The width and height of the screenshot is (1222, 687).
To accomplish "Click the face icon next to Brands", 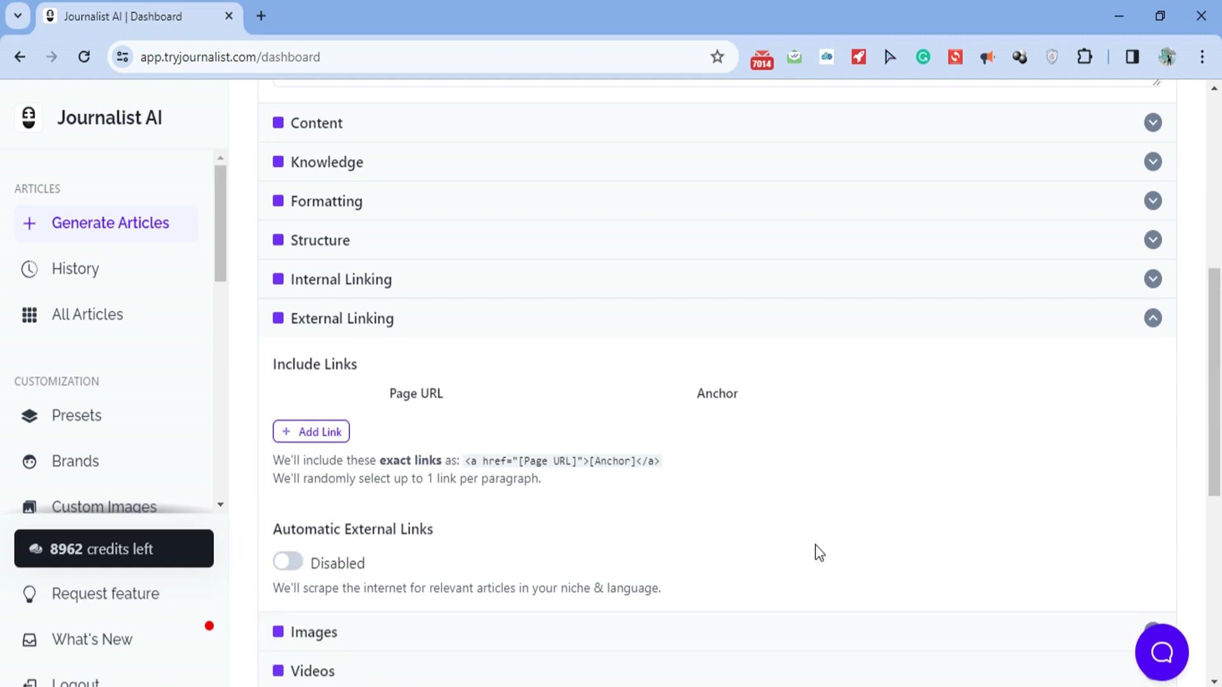I will pos(29,462).
